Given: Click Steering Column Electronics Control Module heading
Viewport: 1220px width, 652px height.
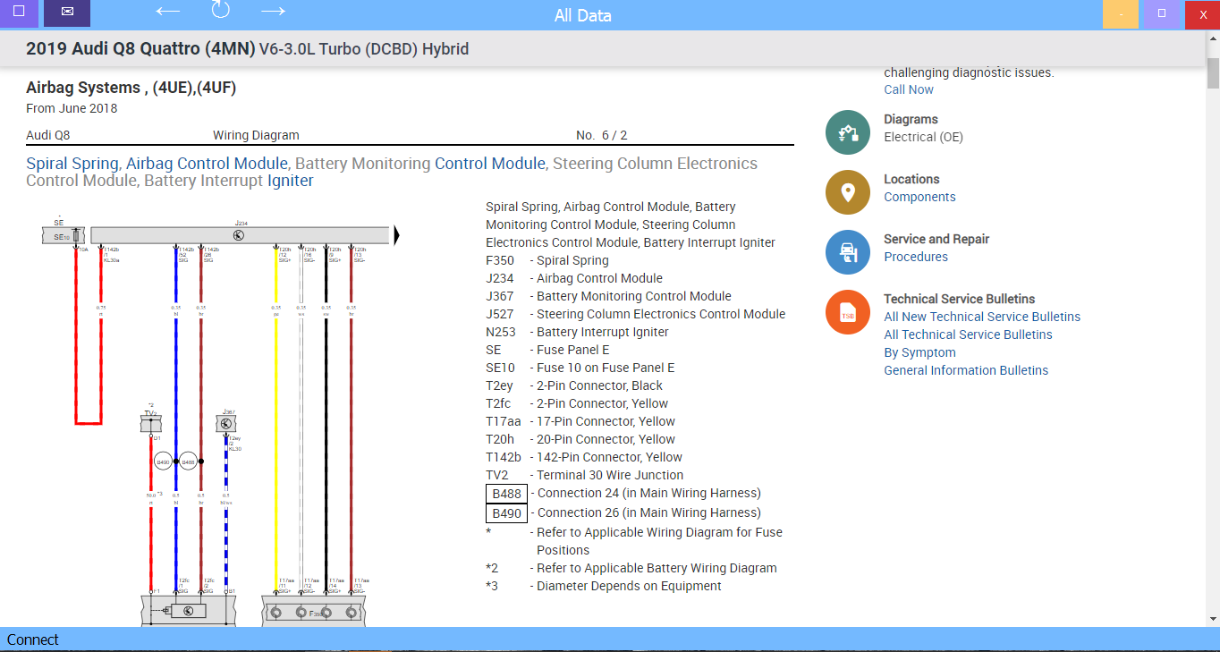Looking at the screenshot, I should coord(392,172).
